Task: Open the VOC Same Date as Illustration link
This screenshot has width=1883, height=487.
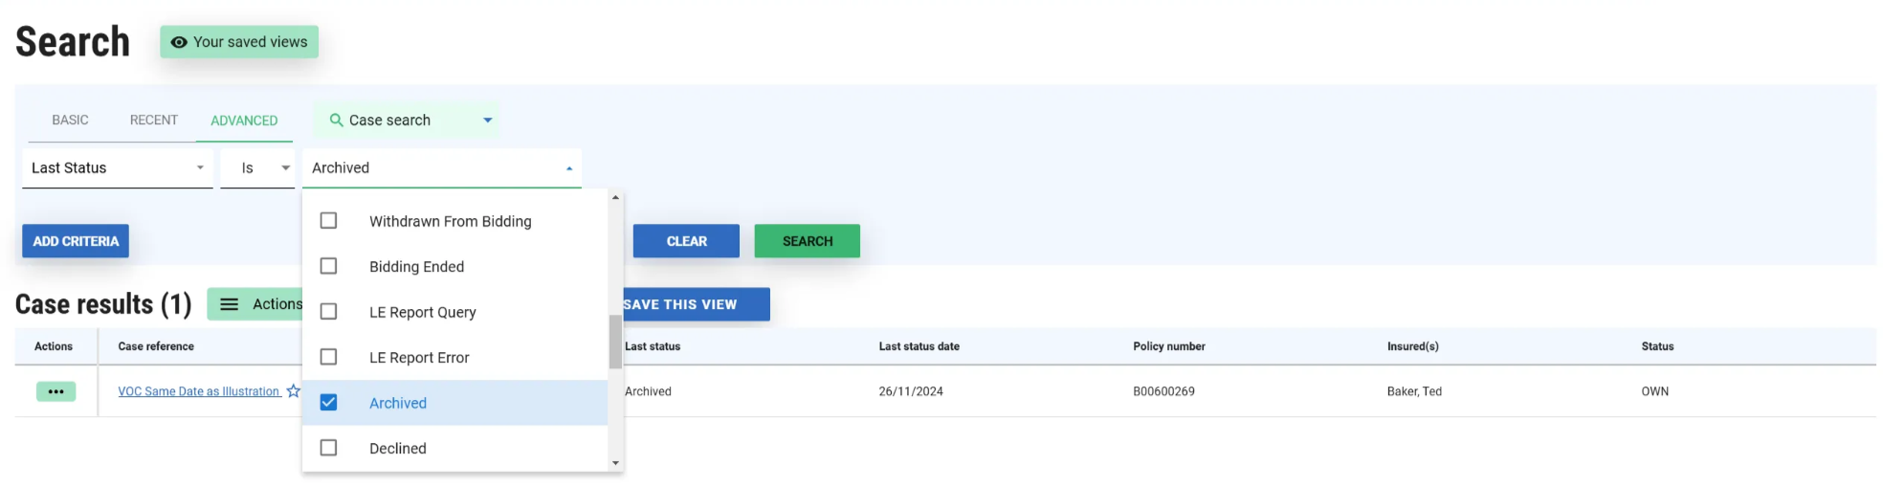Action: [198, 391]
